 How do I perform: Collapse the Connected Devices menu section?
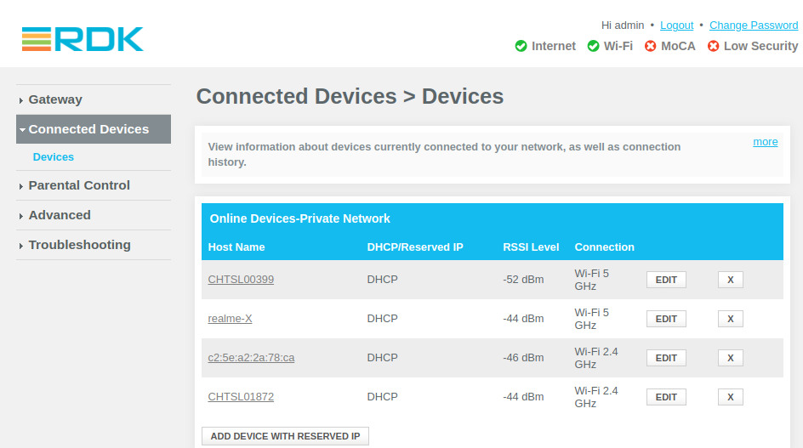pos(94,129)
